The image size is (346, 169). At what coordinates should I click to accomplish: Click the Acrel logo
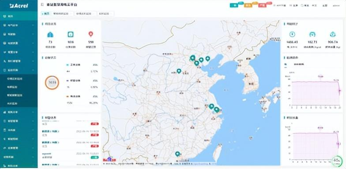pyautogui.click(x=19, y=5)
